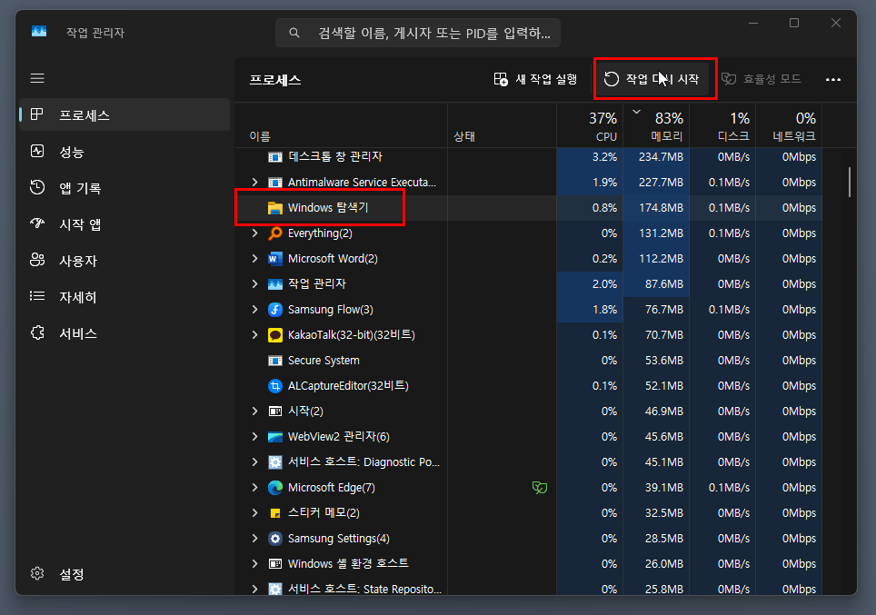Screen dimensions: 876x615
Task: Click the green efficiency leaf icon on Edge row
Action: coord(539,488)
